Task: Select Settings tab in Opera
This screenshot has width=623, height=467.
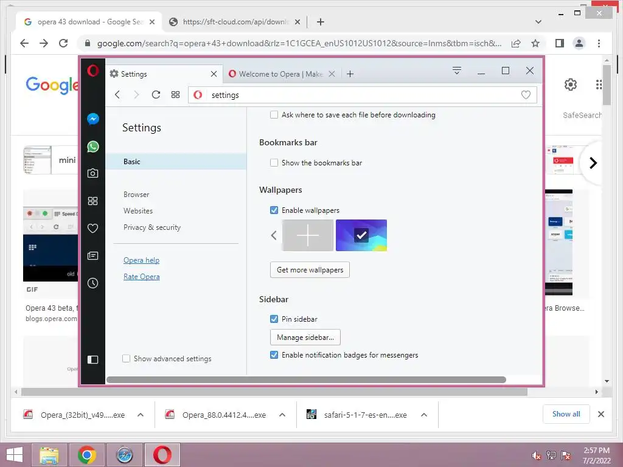Action: (x=164, y=74)
